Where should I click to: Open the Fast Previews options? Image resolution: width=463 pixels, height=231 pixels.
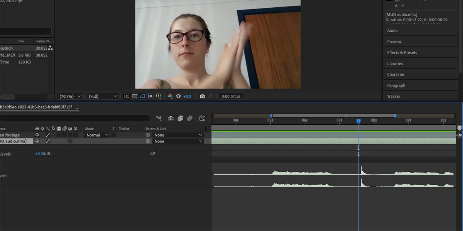click(x=127, y=96)
